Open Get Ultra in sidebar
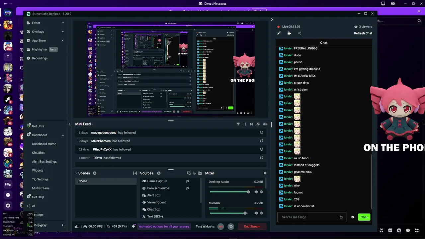 click(x=38, y=126)
